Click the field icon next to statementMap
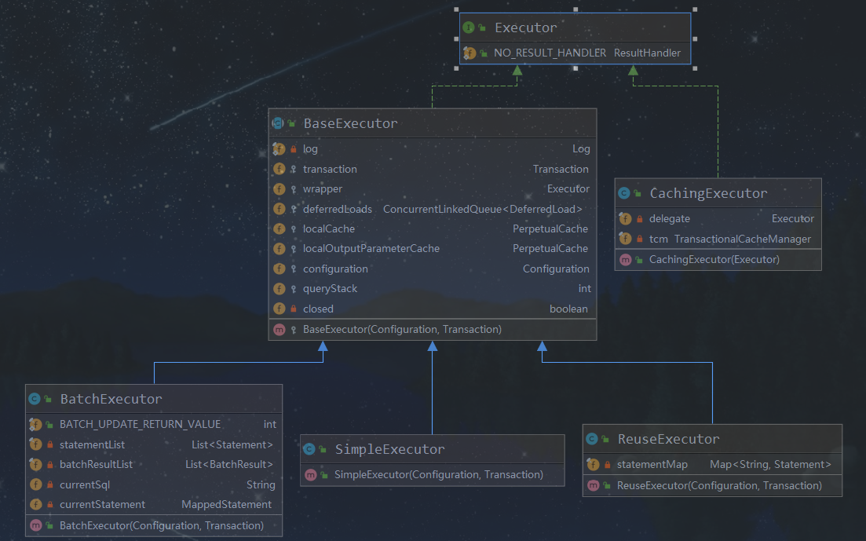866x541 pixels. (x=593, y=465)
